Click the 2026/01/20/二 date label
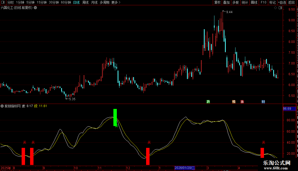The image size is (298, 171). click(x=185, y=168)
